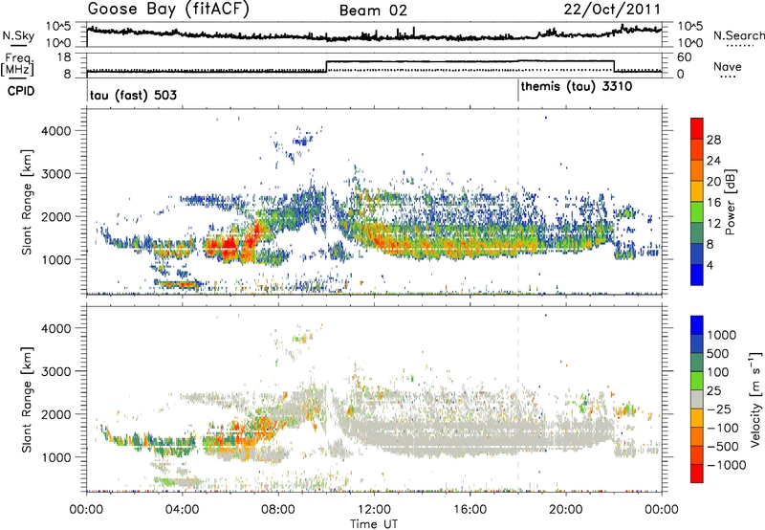Click the "04:00" time axis tick label
The image size is (765, 530).
click(x=182, y=510)
